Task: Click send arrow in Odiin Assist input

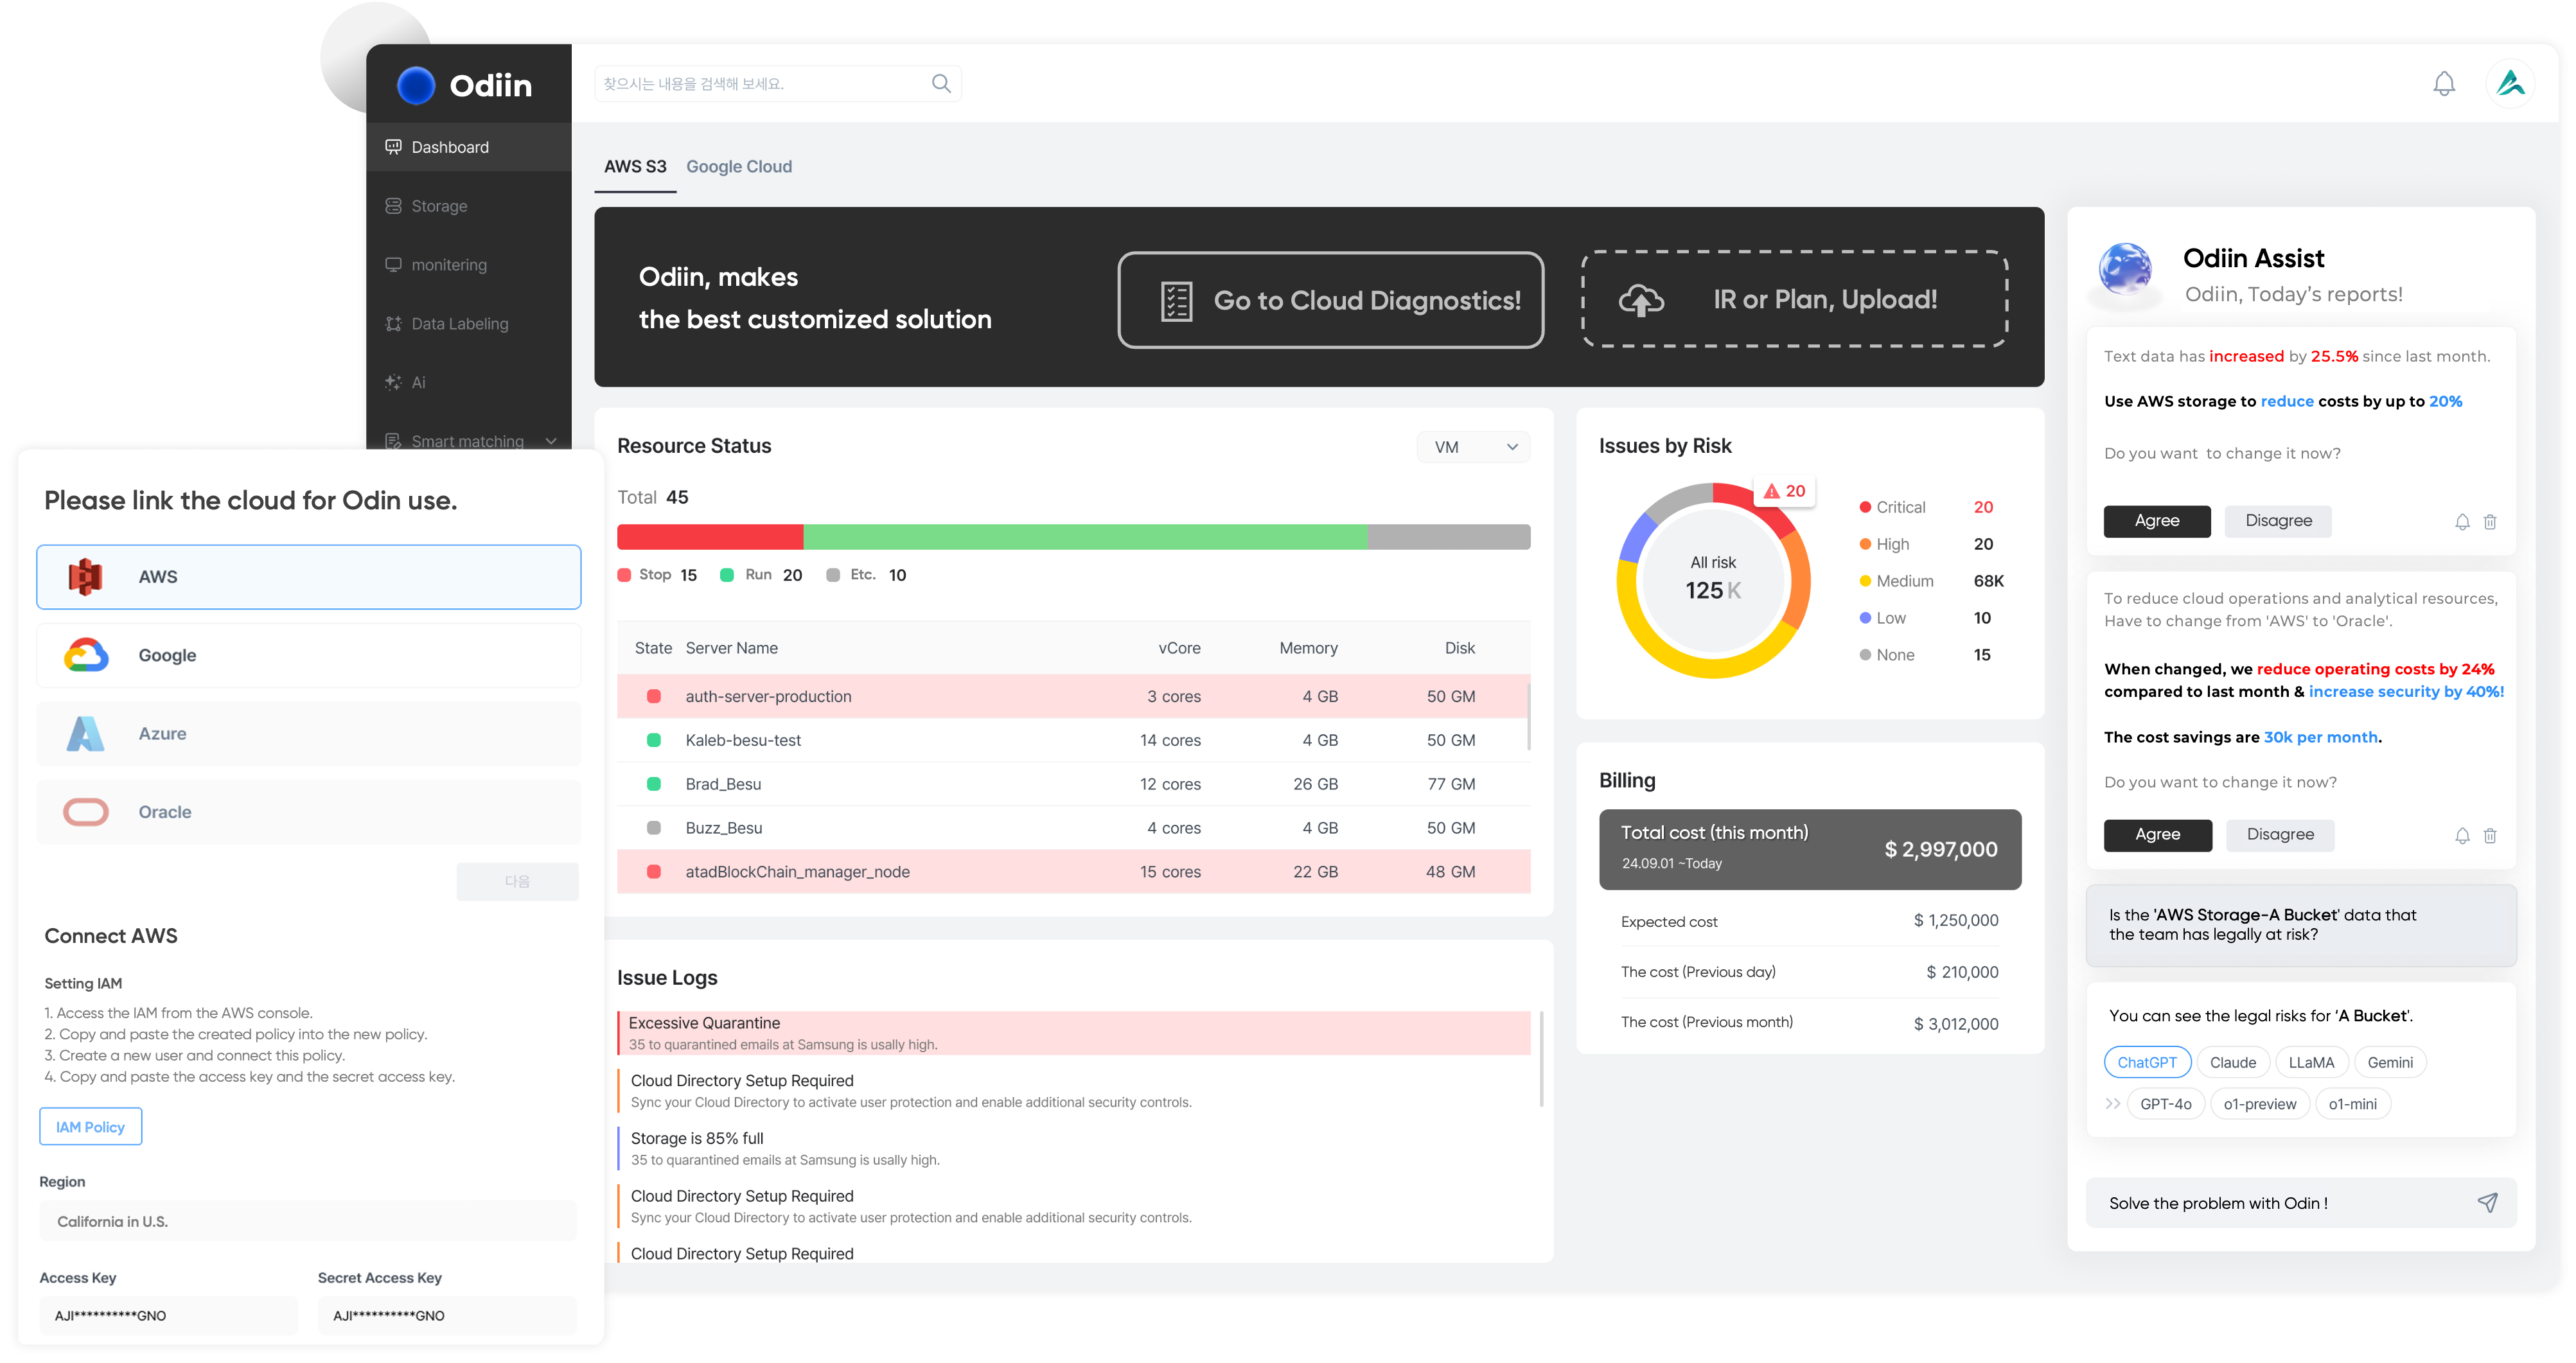Action: pos(2487,1202)
